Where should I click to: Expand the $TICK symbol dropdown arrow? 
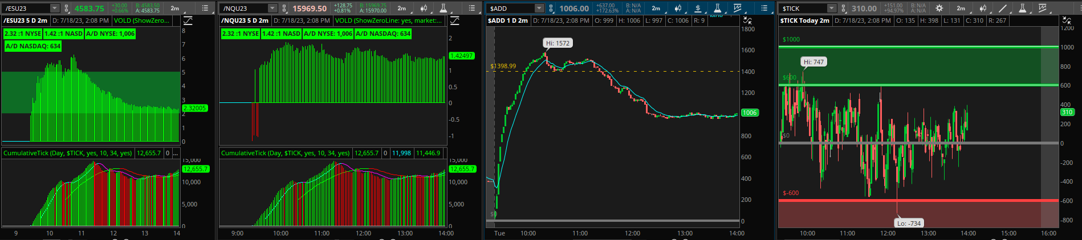[832, 9]
